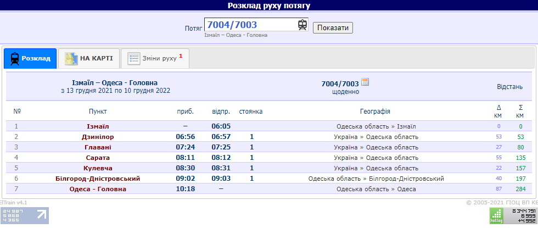Focus the Потяг number input field
The height and width of the screenshot is (228, 538).
click(256, 25)
